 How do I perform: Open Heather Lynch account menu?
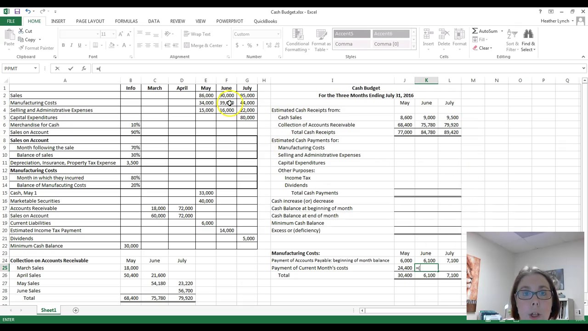click(557, 21)
